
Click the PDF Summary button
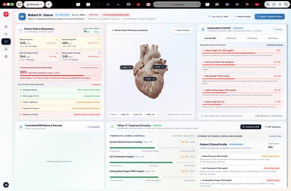(x=273, y=127)
